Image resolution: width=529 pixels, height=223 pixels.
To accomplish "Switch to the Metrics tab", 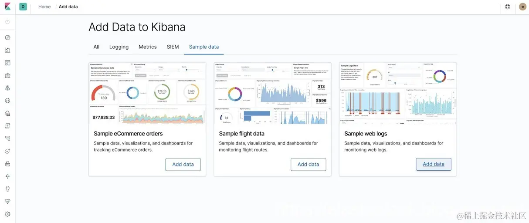I will click(148, 47).
